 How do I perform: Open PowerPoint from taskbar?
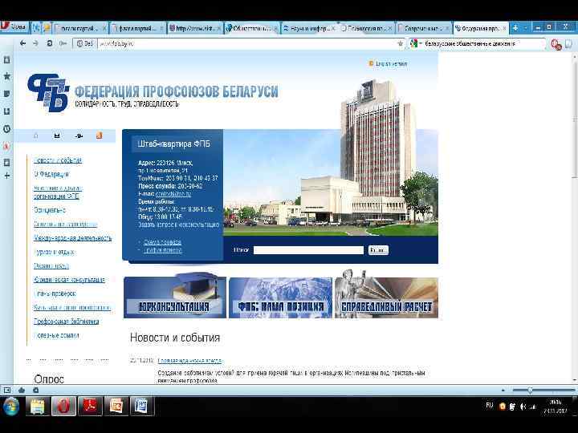pos(116,407)
